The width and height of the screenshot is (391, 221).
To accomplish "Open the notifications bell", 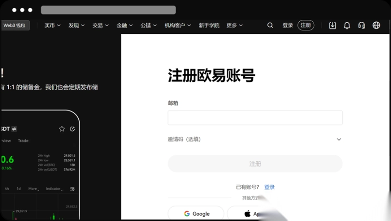I will coord(347,26).
